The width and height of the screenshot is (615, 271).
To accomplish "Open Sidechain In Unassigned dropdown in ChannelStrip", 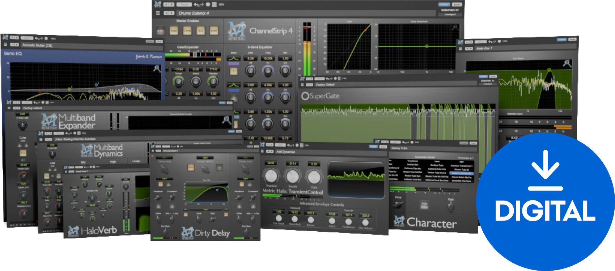I will pos(450,14).
